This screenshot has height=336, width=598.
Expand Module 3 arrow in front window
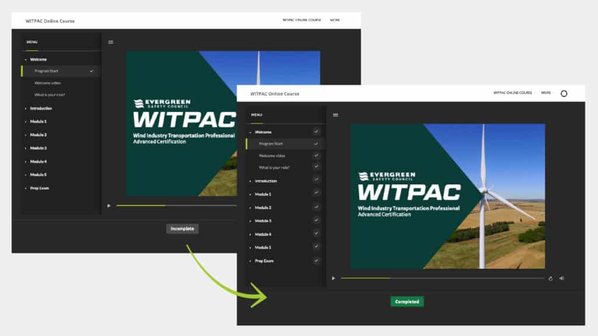(250, 221)
